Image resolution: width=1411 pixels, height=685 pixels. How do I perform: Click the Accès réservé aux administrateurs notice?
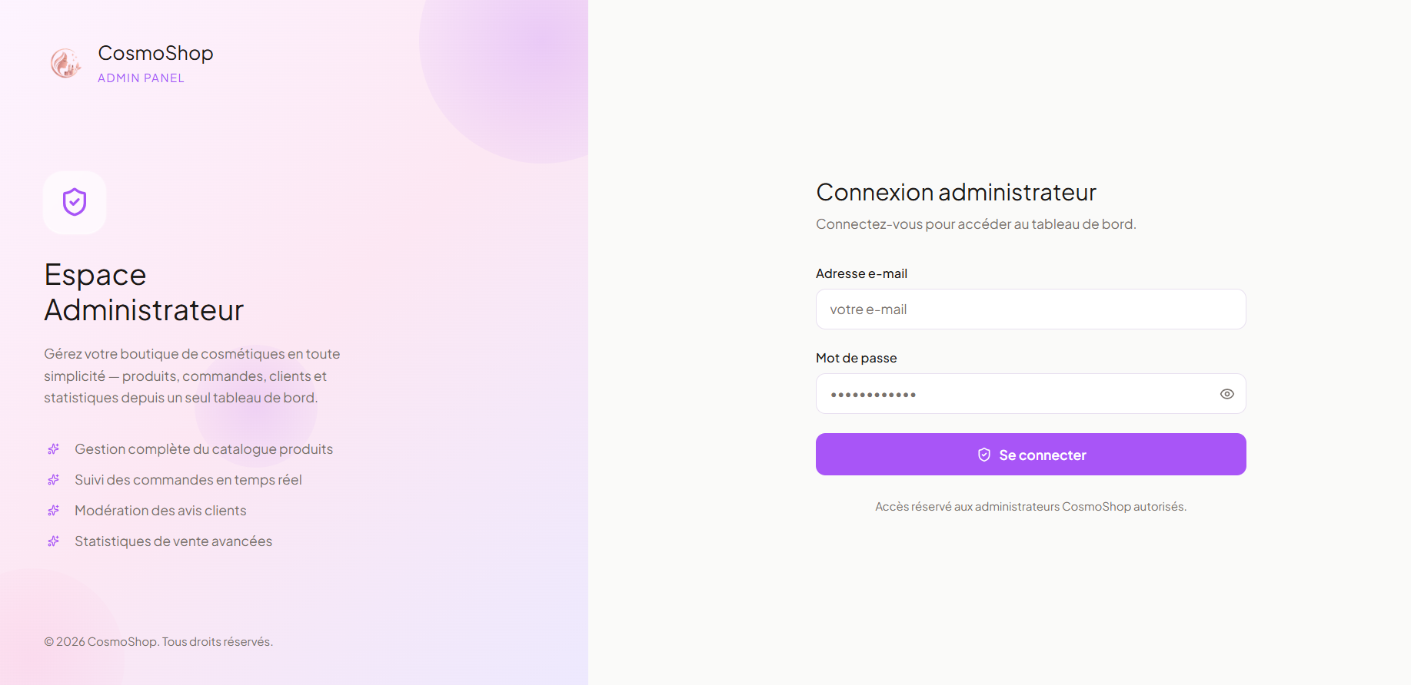point(1031,507)
